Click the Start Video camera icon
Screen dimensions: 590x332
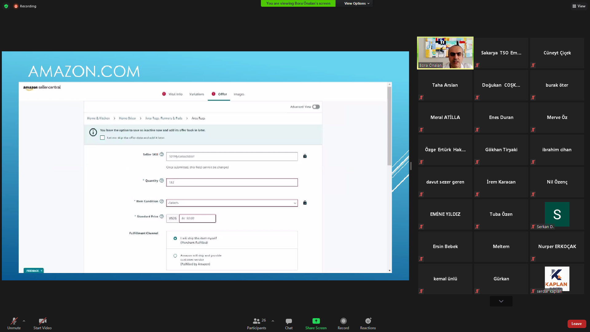coord(42,321)
